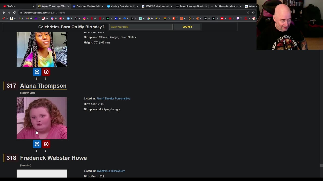Click Frederick Webster Howe's 'Birth Year: 1822' text
The height and width of the screenshot is (181, 323).
[94, 176]
